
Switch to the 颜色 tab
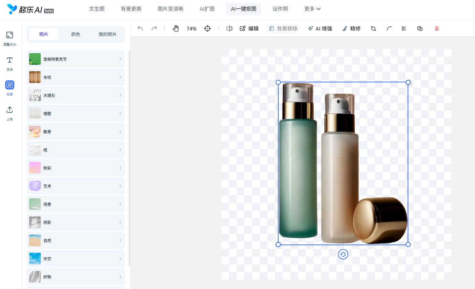click(x=76, y=34)
